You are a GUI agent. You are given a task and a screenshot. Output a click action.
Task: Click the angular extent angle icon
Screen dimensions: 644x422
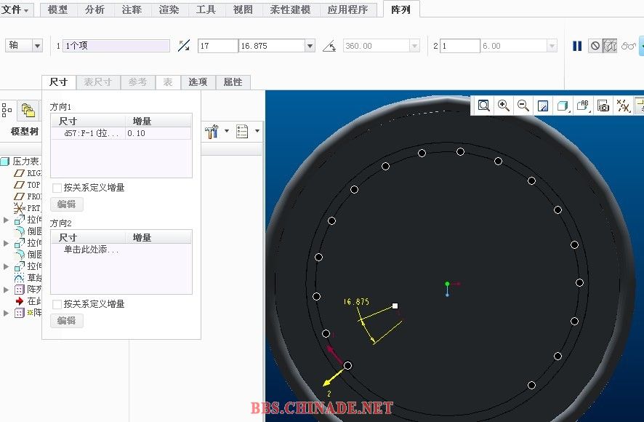(x=329, y=46)
